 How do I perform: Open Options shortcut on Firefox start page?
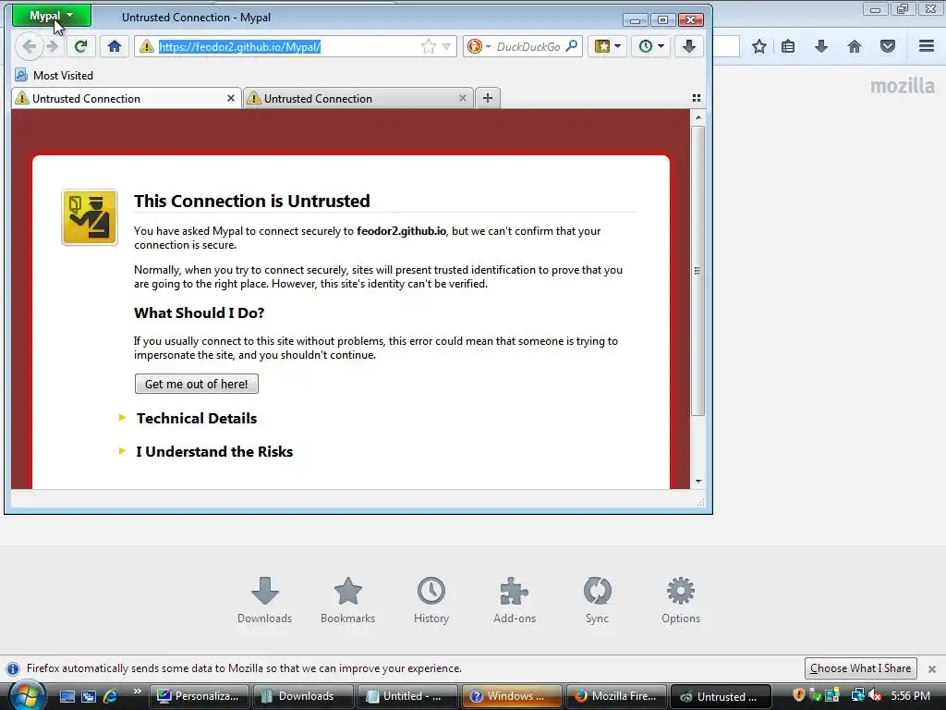681,600
